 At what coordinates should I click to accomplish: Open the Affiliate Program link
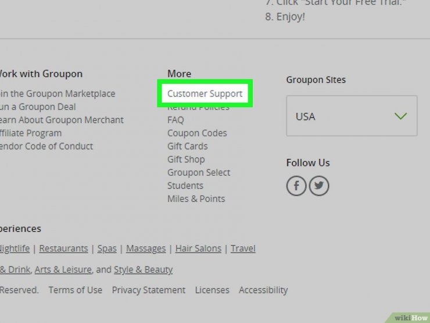[x=31, y=133]
